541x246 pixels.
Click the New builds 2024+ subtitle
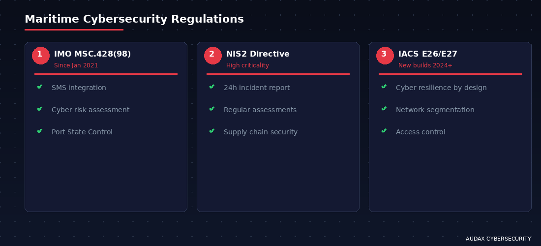pyautogui.click(x=425, y=65)
